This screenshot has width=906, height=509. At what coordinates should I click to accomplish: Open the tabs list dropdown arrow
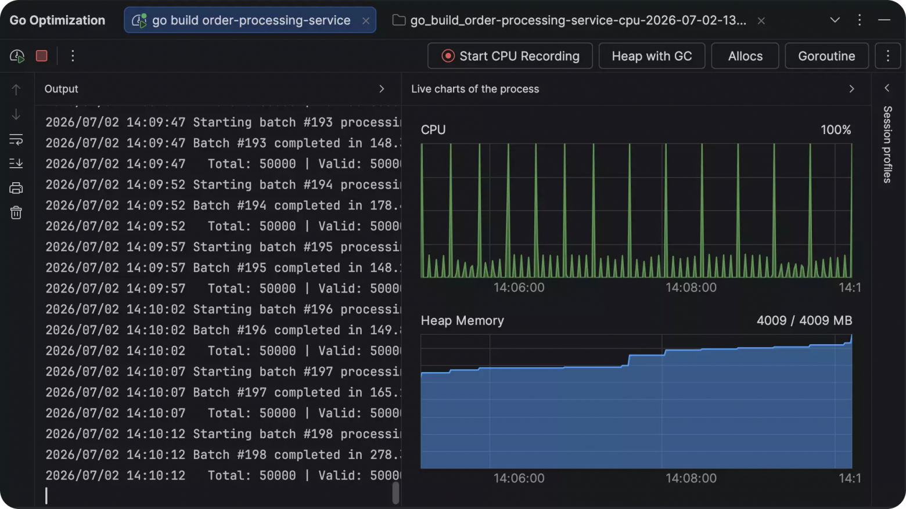pos(835,20)
